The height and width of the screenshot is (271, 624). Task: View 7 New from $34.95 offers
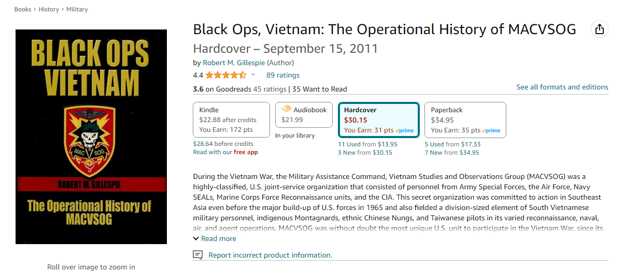[x=452, y=153]
